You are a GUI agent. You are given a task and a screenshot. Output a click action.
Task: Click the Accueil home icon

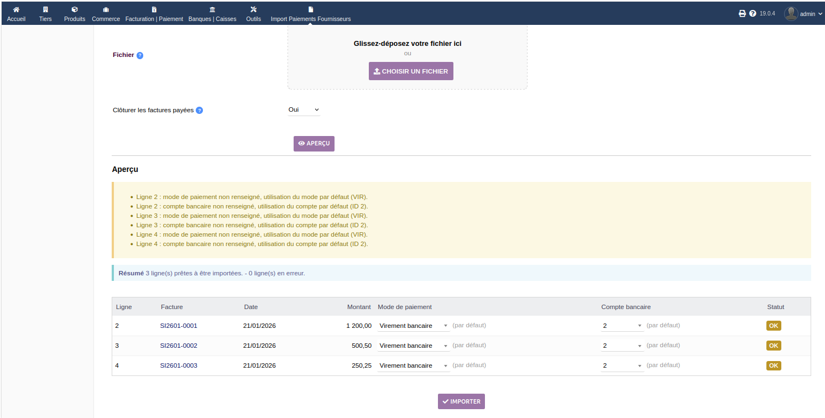(16, 9)
